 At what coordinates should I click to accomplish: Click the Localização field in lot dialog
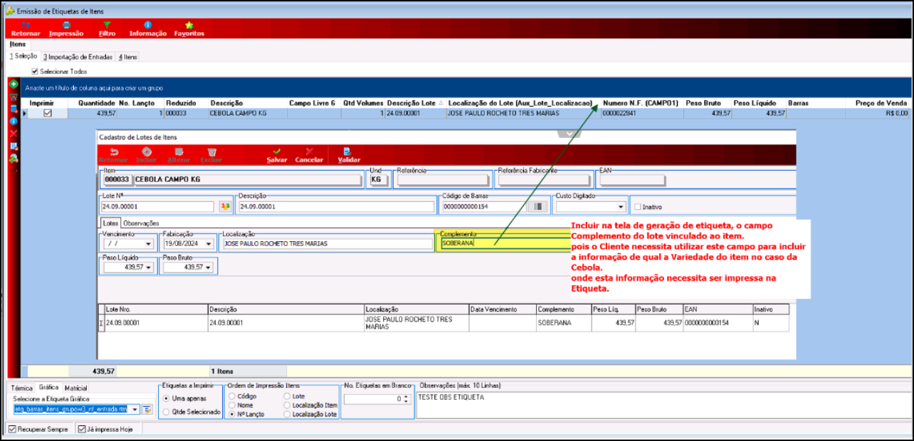tap(327, 243)
